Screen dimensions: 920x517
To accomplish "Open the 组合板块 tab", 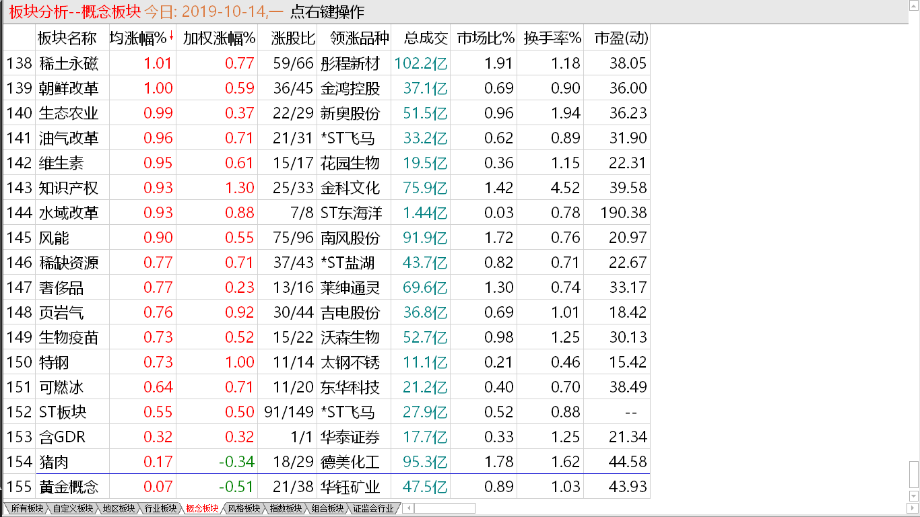I will coord(327,509).
